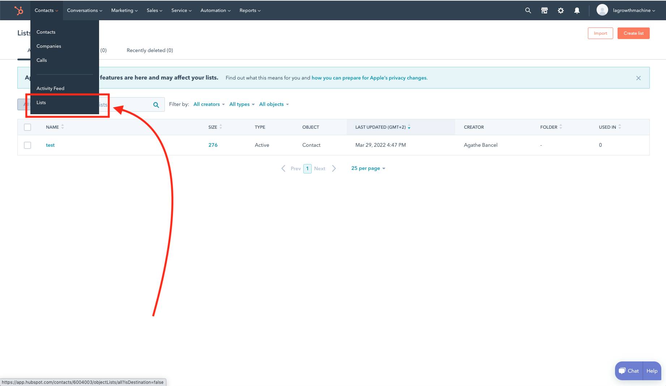Open the notifications bell
This screenshot has height=386, width=666.
(577, 10)
